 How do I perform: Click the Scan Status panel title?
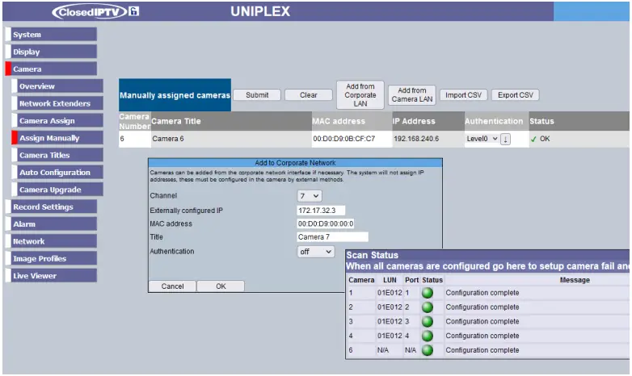(373, 255)
